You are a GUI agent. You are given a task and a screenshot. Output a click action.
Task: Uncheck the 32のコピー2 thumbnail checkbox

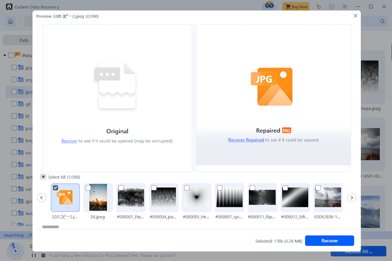click(55, 188)
